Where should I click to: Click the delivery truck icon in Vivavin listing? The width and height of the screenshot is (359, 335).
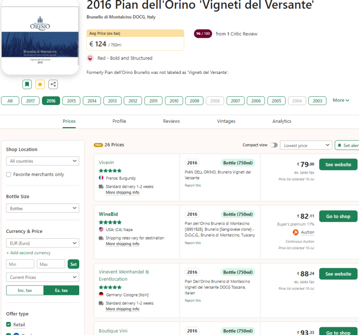[x=101, y=187]
